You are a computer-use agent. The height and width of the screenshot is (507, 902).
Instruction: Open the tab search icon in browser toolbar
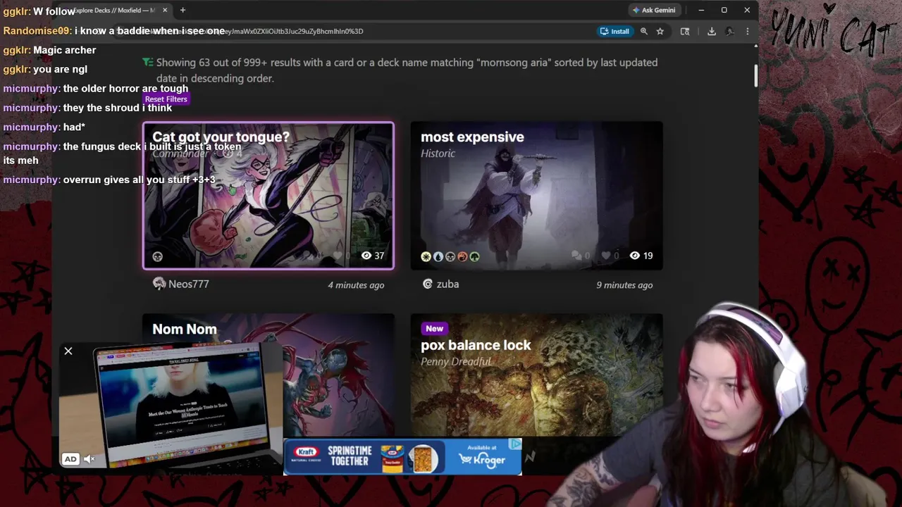pos(685,31)
